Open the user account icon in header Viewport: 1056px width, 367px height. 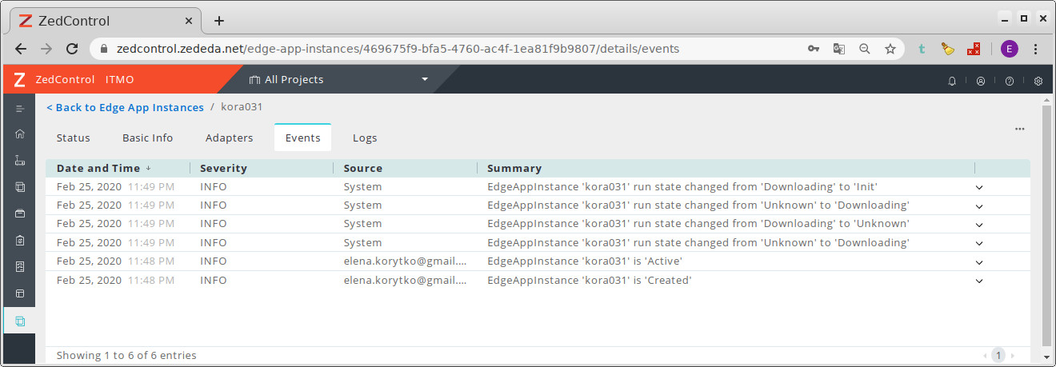pyautogui.click(x=981, y=81)
